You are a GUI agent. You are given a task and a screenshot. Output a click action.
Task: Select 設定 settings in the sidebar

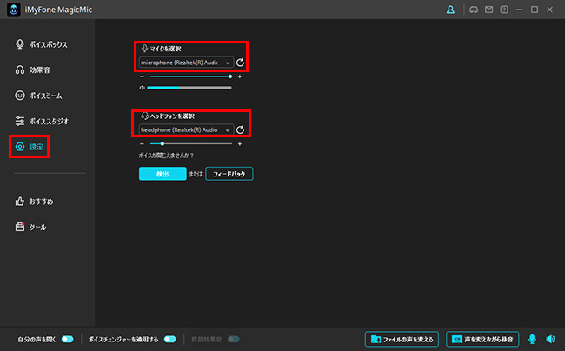coord(30,147)
